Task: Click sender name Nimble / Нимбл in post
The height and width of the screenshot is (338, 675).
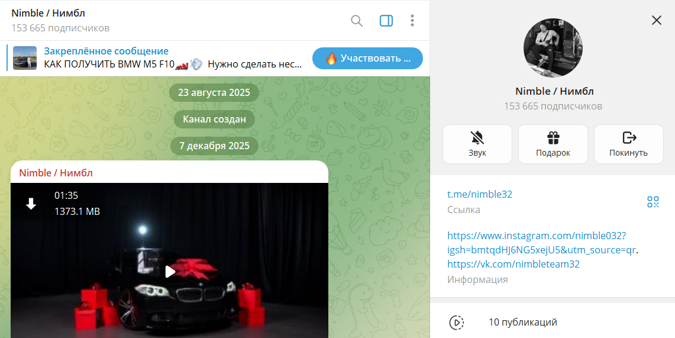Action: click(56, 173)
